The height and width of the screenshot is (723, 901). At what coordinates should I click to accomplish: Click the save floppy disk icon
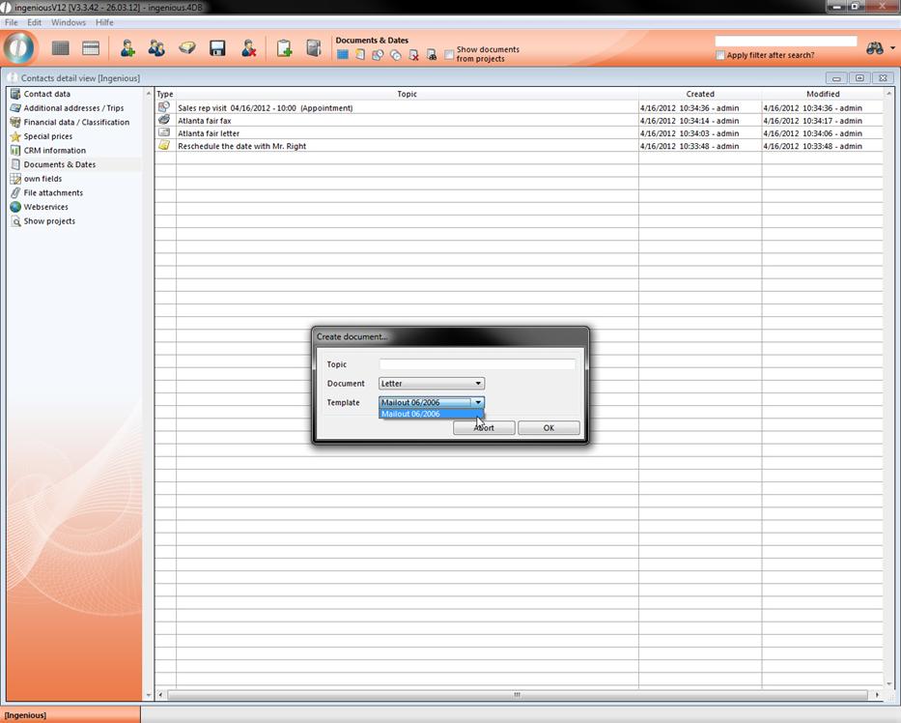pos(217,48)
